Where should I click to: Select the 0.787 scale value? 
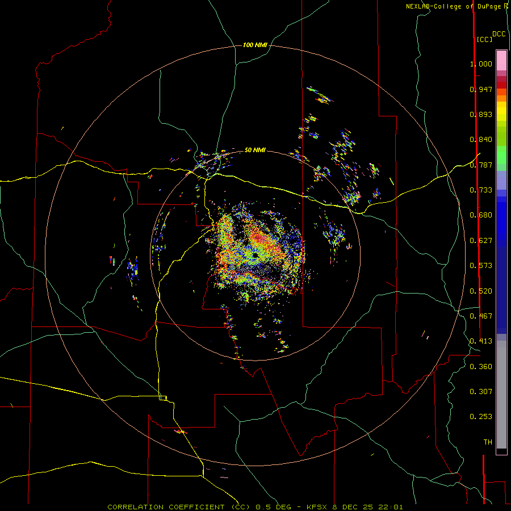click(x=481, y=165)
